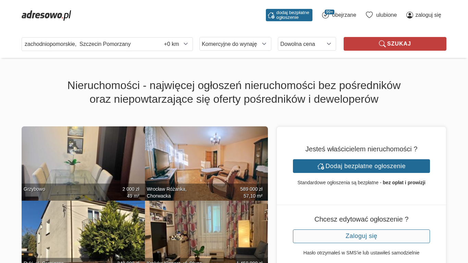
Task: Click the magnifier icon on SZUKAJ button
Action: (382, 44)
